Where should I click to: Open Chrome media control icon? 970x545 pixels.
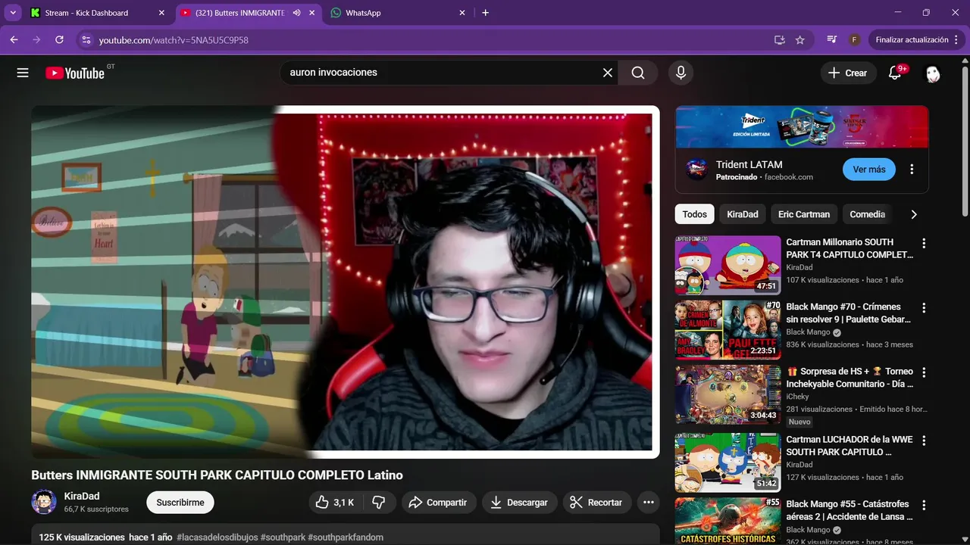coord(832,40)
